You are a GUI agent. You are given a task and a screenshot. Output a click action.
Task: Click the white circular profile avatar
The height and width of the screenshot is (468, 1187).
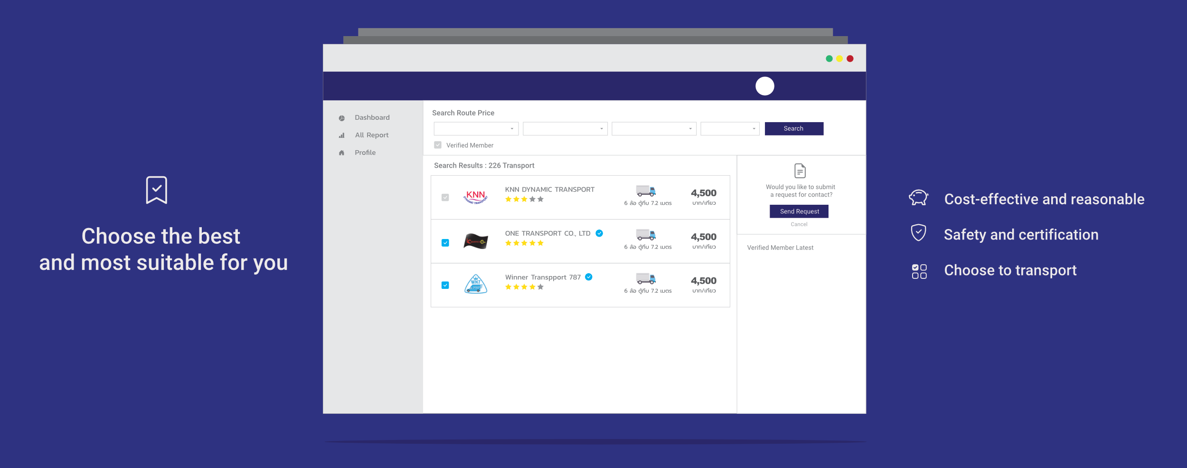coord(764,86)
